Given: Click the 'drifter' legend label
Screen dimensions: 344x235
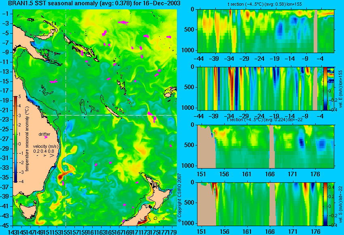Looking at the screenshot, I should click(45, 134).
